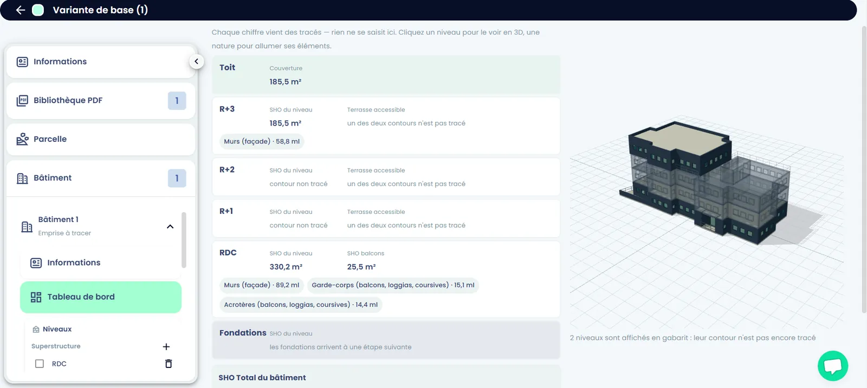867x388 pixels.
Task: Click the green variant color square
Action: [38, 10]
